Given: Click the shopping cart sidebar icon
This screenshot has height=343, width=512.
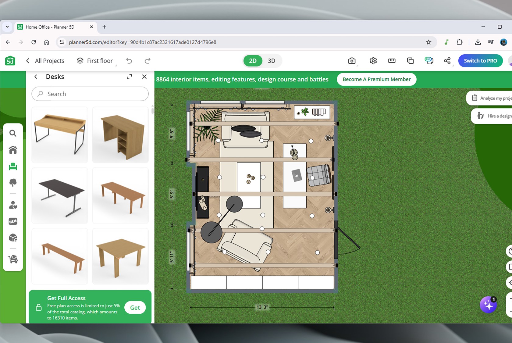Looking at the screenshot, I should [13, 259].
